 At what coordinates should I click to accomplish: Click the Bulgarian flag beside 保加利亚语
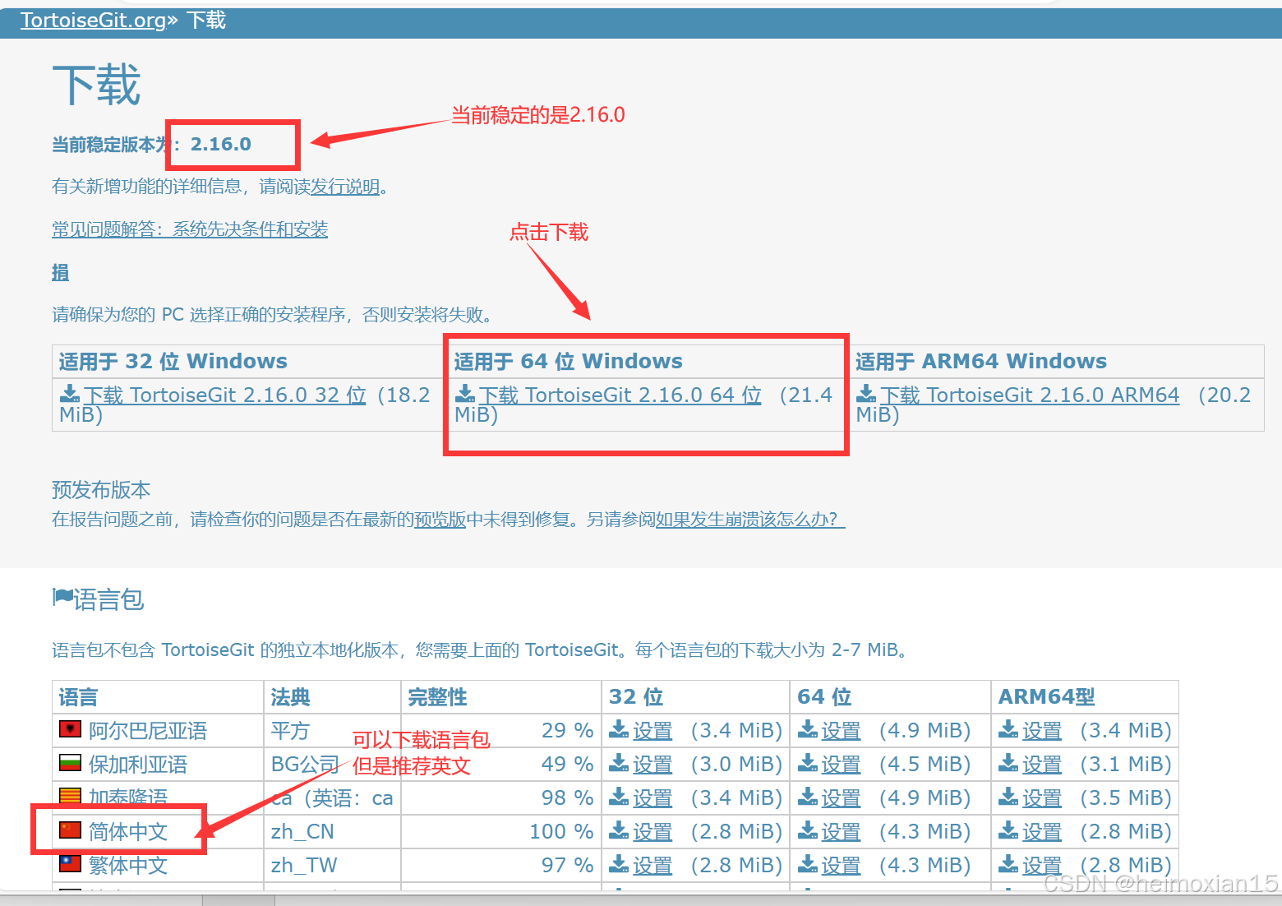(70, 762)
